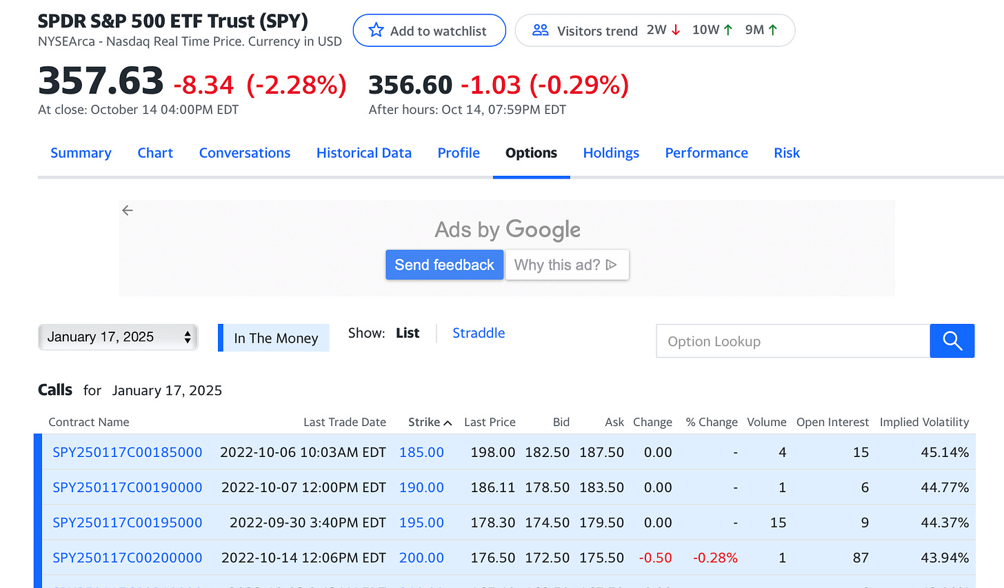Click the 45.14% implied volatility value

coord(945,452)
